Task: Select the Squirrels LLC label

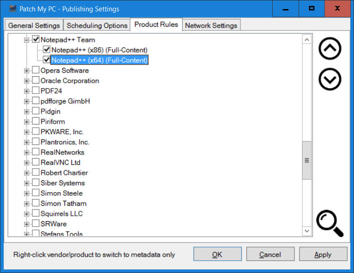Action: 62,213
